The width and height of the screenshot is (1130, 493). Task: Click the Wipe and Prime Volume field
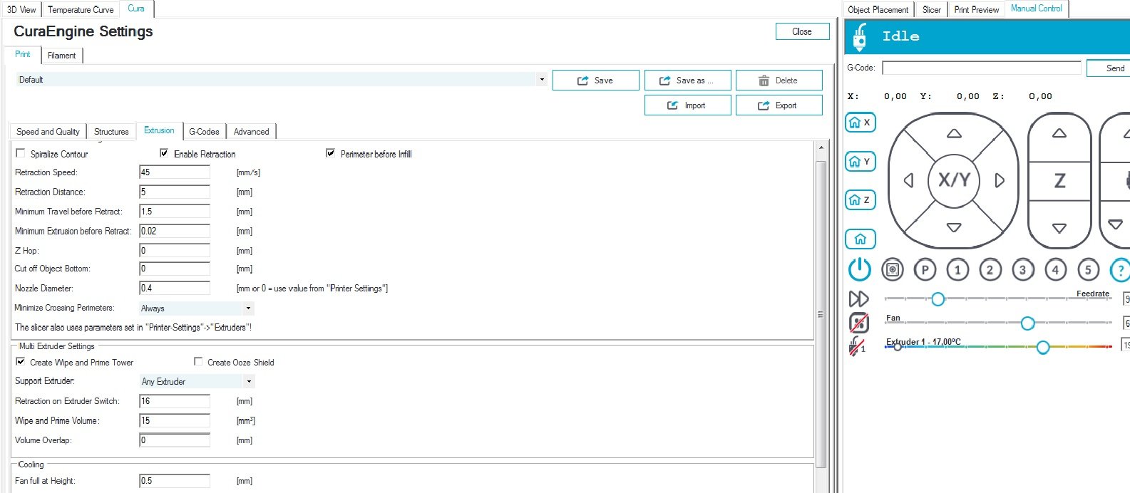click(175, 421)
